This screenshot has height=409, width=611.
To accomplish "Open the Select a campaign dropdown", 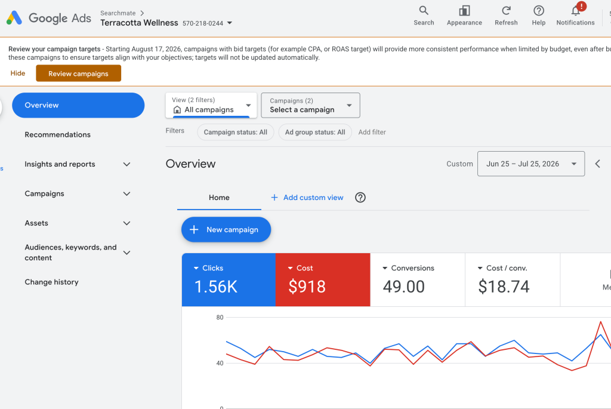I will click(x=310, y=105).
